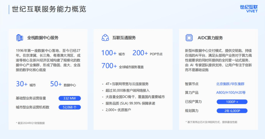This screenshot has height=139, width=265.
Task: Select the A800/H100/H20等 product text
Action: pos(231,93)
